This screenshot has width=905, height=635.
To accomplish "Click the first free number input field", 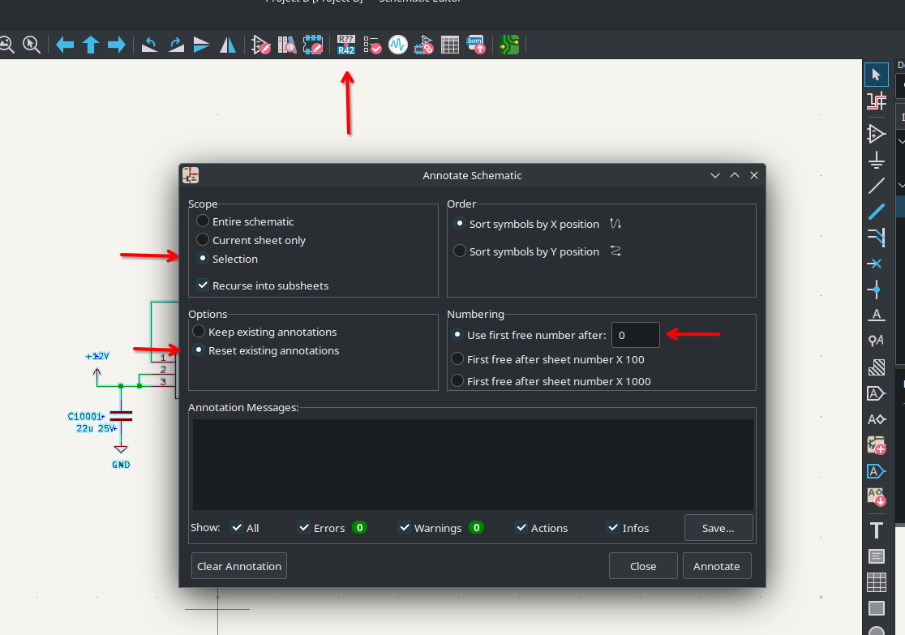I will point(635,335).
